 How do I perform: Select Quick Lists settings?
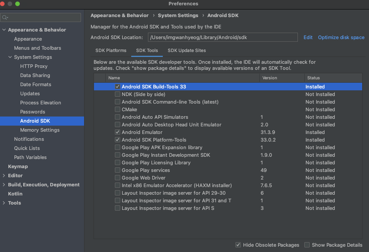coord(27,148)
